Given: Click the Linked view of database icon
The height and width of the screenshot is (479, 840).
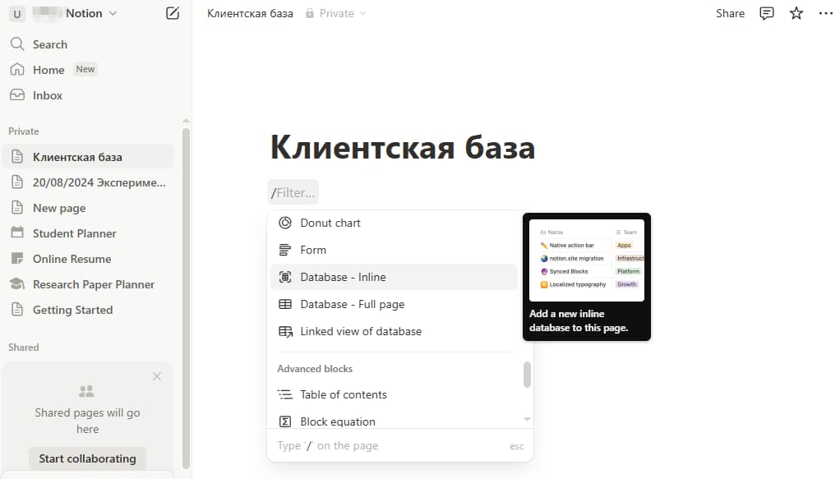Looking at the screenshot, I should (x=285, y=332).
